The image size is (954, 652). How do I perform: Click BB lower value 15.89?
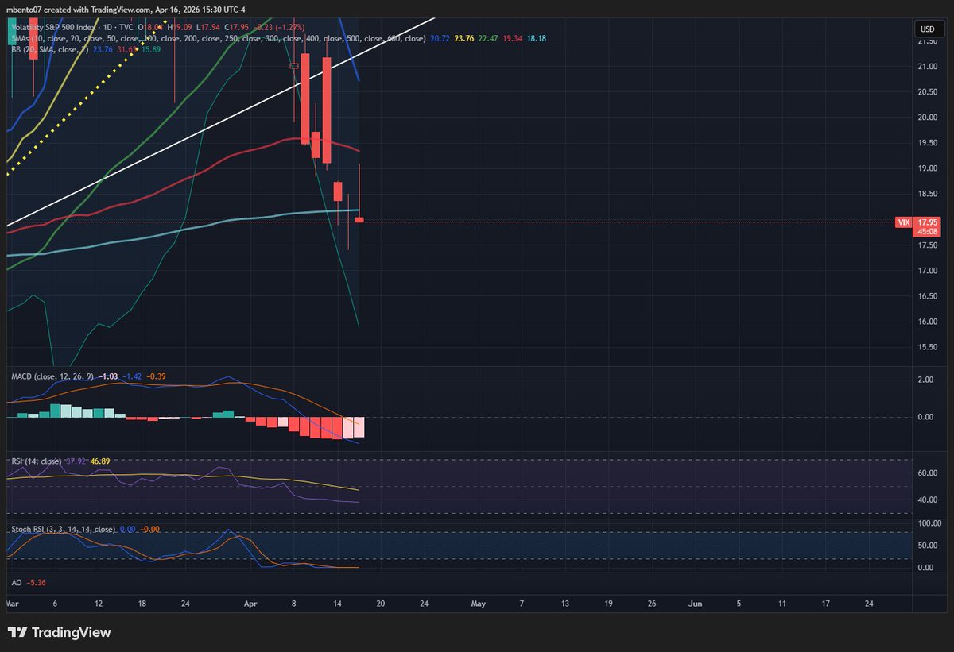[x=149, y=48]
